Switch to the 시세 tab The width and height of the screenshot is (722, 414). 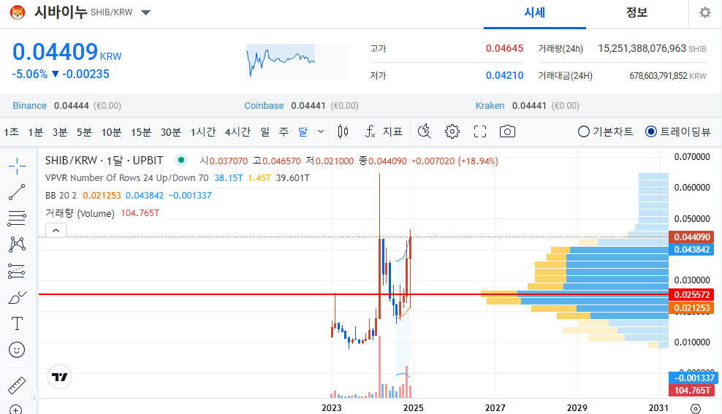[535, 13]
